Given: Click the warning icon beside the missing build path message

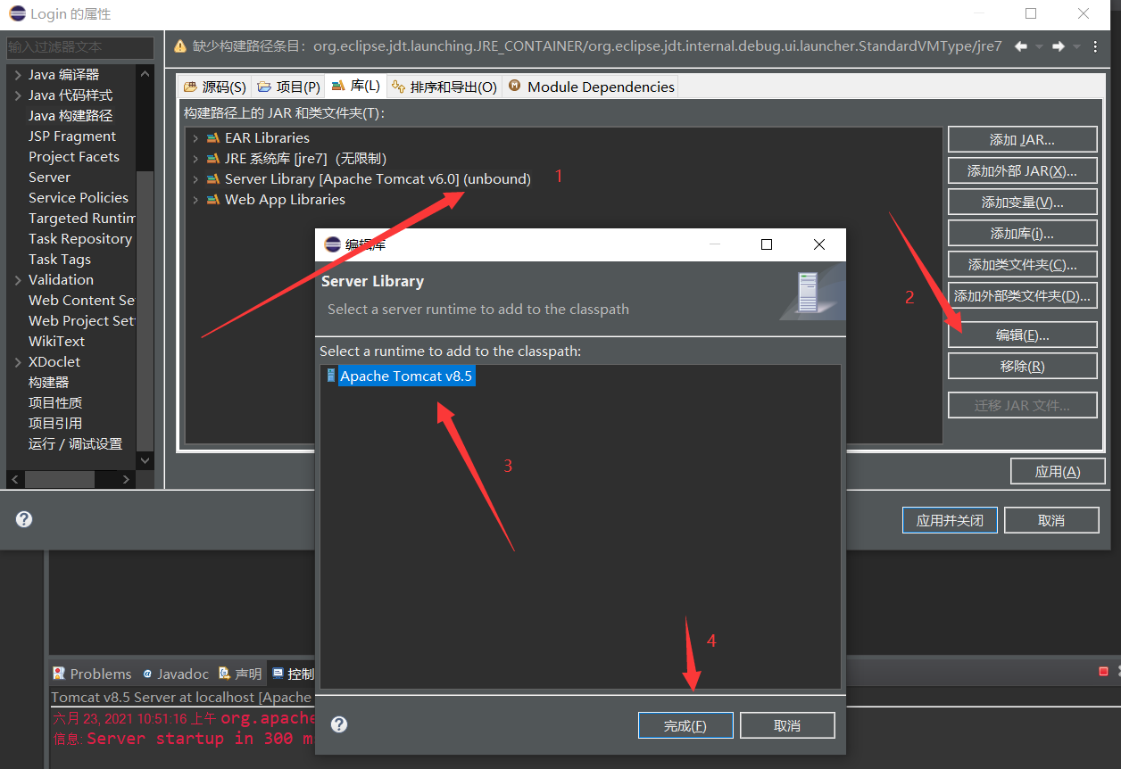Looking at the screenshot, I should tap(180, 46).
